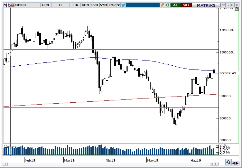Click the Haz19 date axis label
This screenshot has height=168, width=242.
196,160
